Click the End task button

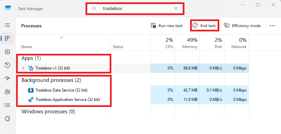(x=205, y=26)
